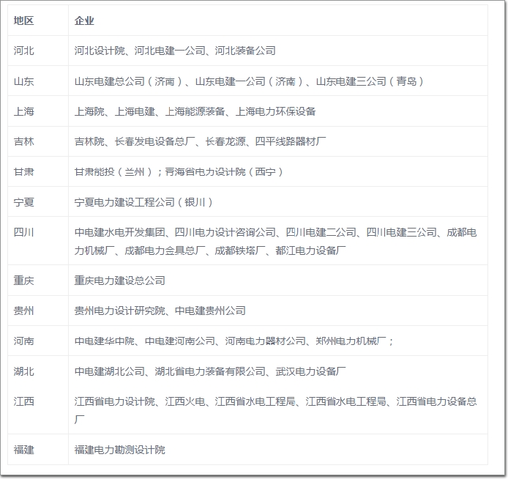Click the cell starting with 江西省电力设计院

(278, 410)
